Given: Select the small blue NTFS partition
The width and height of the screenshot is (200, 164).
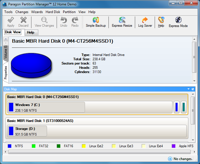Looking at the screenshot, I should (176, 107).
